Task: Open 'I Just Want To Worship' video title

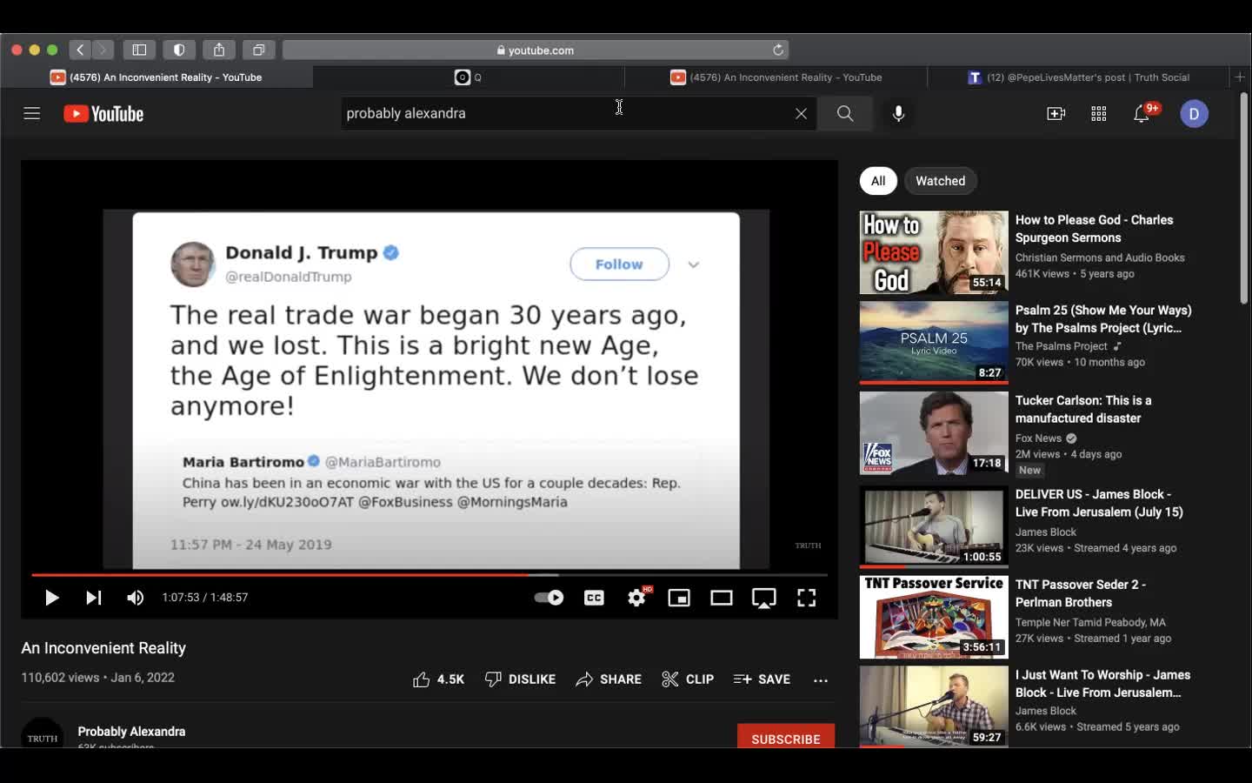Action: pos(1102,684)
